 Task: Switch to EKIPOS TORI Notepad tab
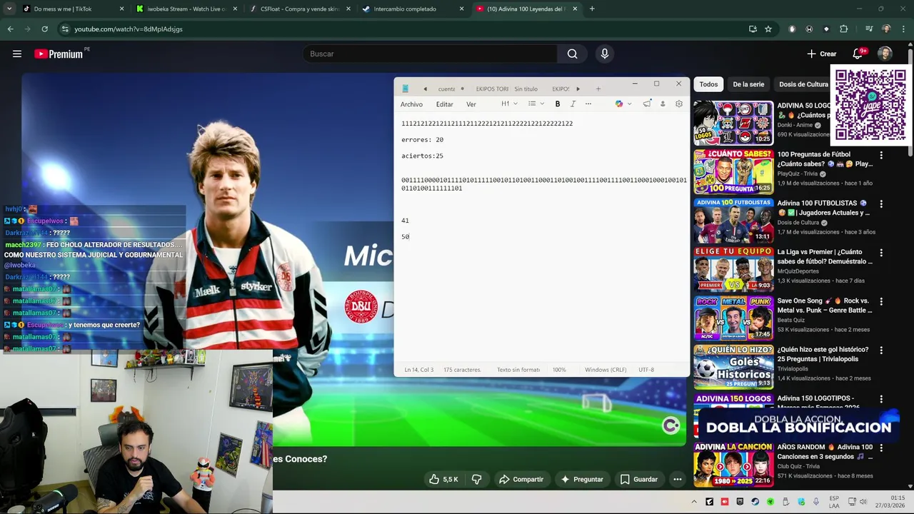coord(492,89)
